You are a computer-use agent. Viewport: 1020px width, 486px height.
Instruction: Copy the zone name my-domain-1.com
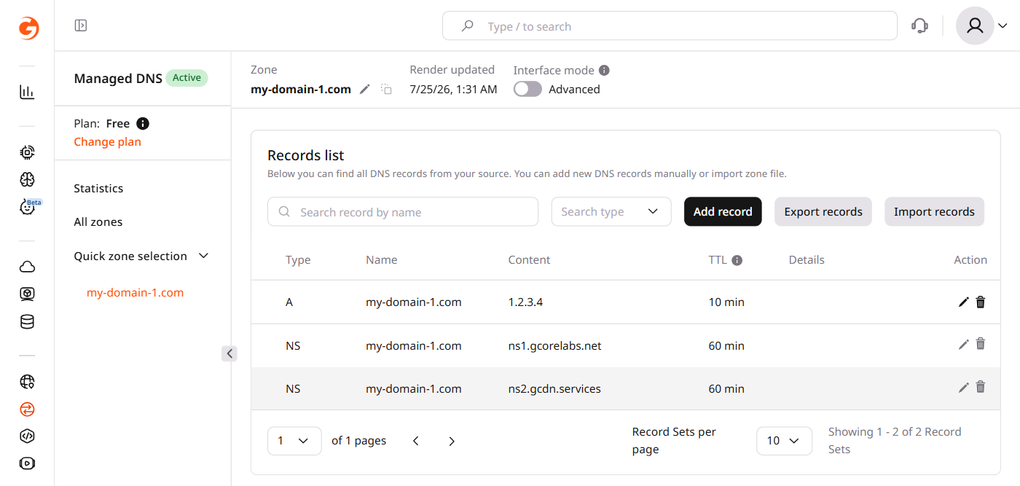pyautogui.click(x=387, y=89)
